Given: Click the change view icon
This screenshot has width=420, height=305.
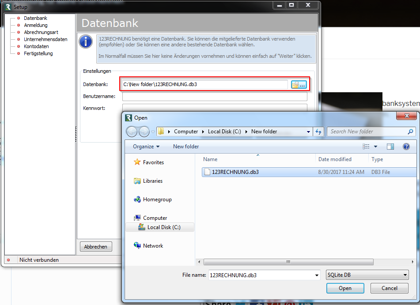Looking at the screenshot, I should pyautogui.click(x=366, y=147).
